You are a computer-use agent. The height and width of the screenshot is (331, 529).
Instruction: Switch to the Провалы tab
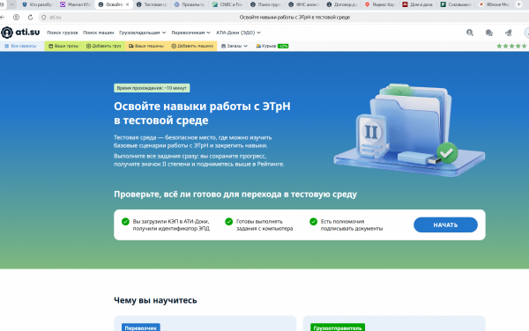point(190,4)
